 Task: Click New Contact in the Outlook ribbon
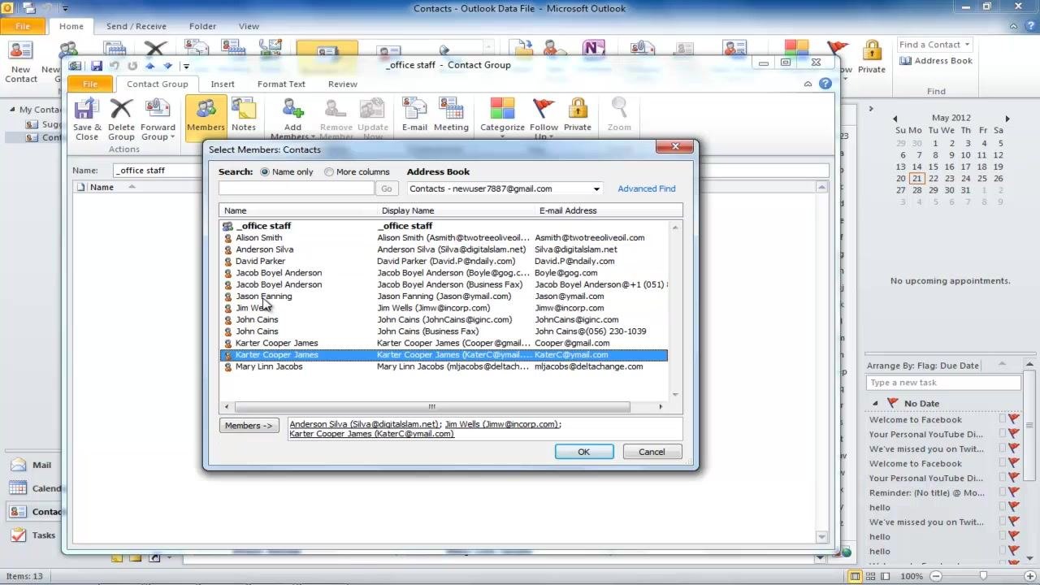(x=21, y=63)
